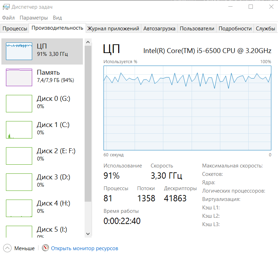
Task: Click the threads count 1358
Action: tap(146, 198)
